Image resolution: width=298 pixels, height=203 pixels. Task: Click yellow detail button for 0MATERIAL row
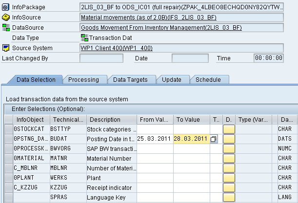pyautogui.click(x=229, y=158)
